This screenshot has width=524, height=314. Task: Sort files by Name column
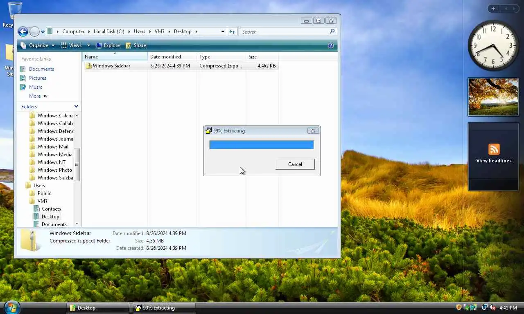[x=115, y=57]
